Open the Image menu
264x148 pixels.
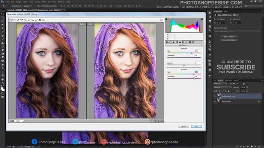(x=19, y=2)
